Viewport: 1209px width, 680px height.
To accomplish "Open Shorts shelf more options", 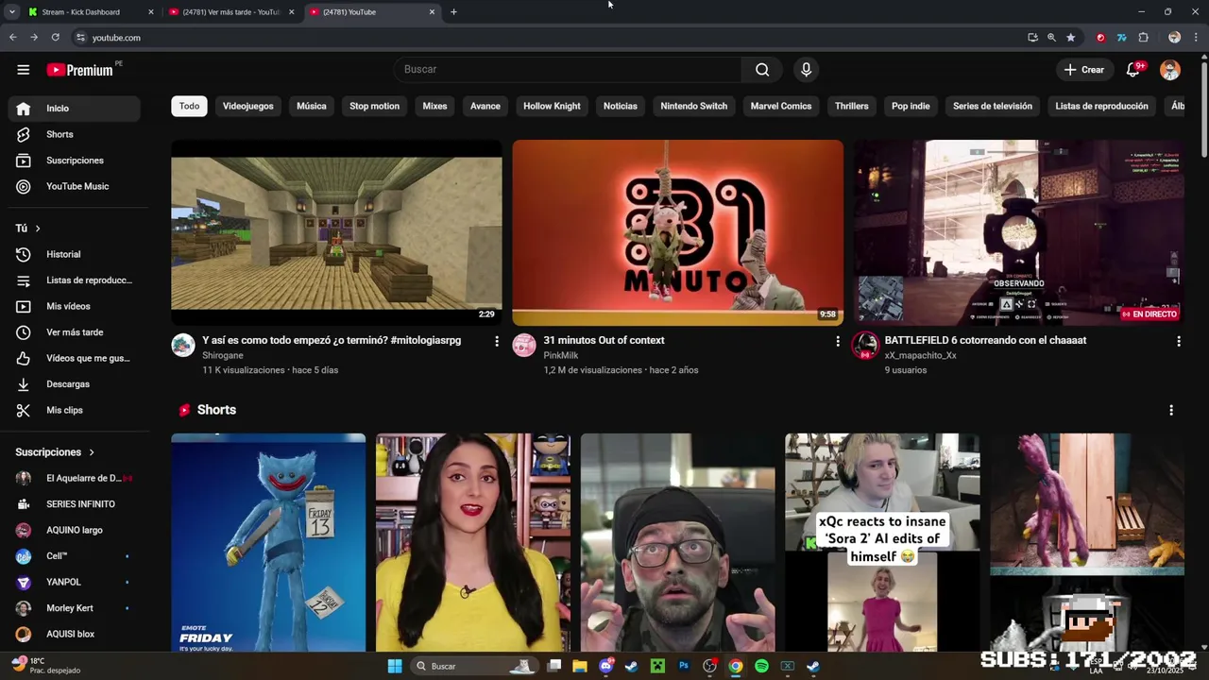I will (1171, 410).
